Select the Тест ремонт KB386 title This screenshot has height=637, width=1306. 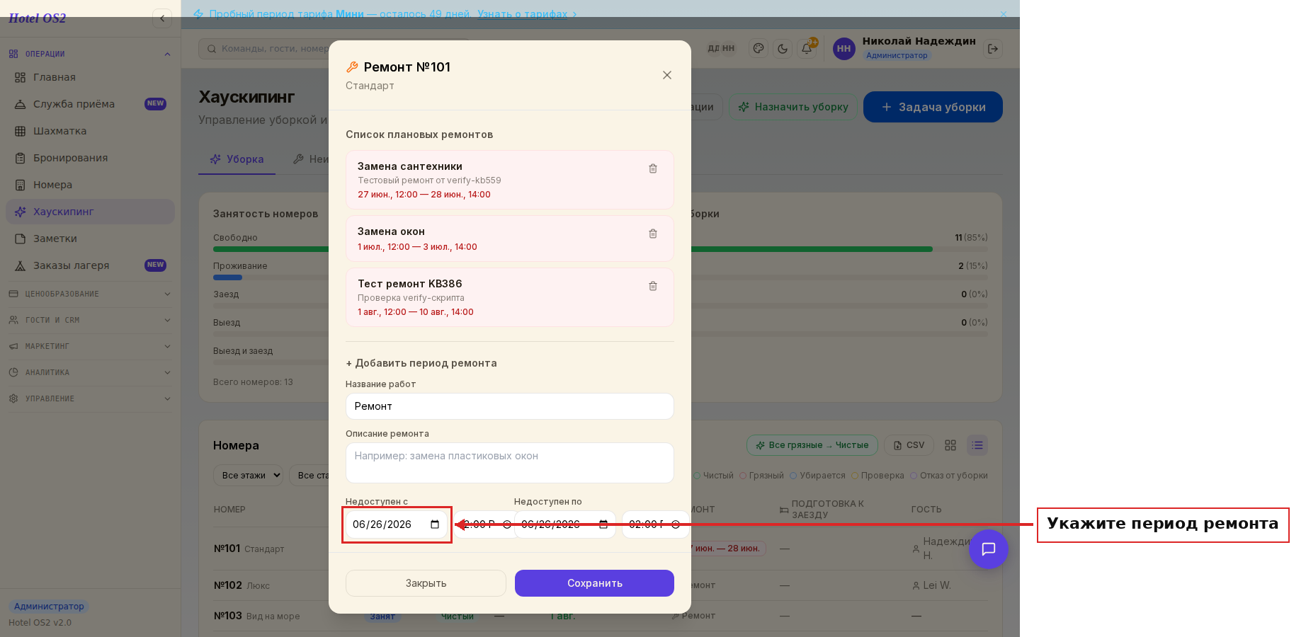[409, 284]
